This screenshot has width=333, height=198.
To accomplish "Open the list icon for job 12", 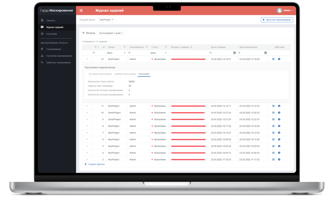I will click(273, 59).
